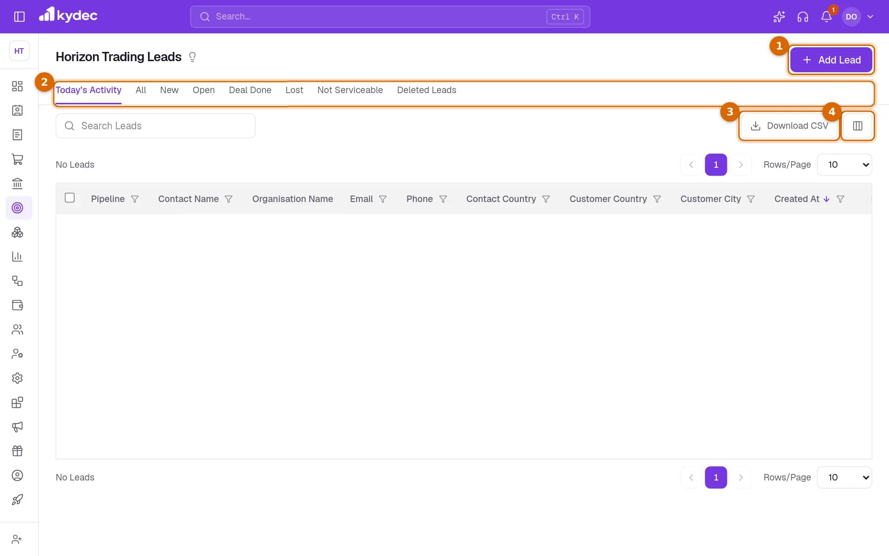Screen dimensions: 889x556
Task: Filter the Email column
Action: point(383,199)
